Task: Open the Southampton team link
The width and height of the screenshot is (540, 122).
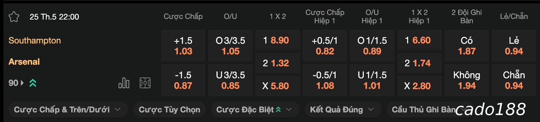Action: click(x=35, y=40)
